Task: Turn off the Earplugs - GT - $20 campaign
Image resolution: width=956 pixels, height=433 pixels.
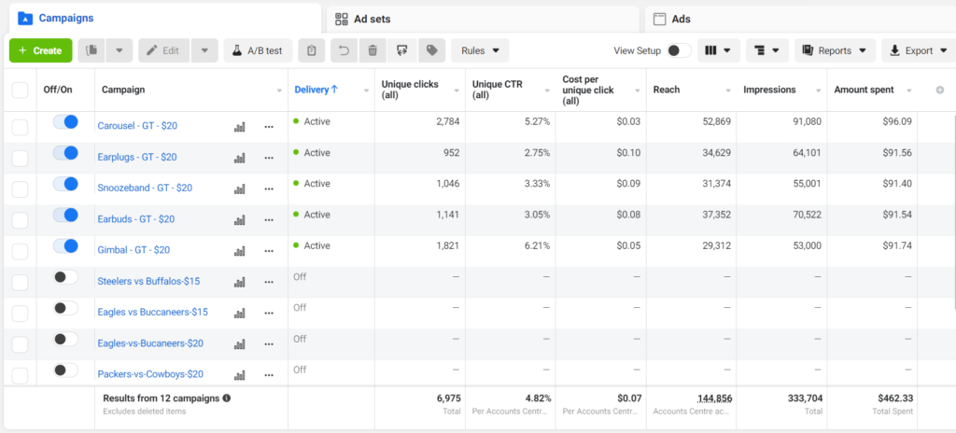Action: (66, 153)
